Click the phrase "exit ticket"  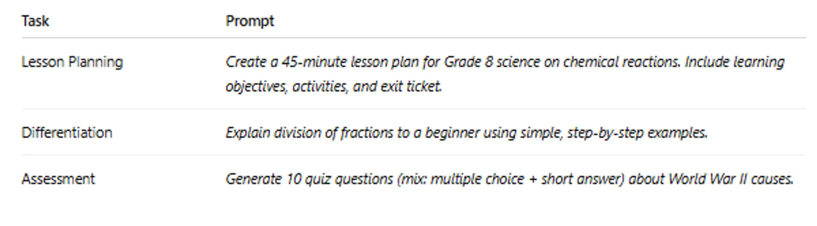411,86
